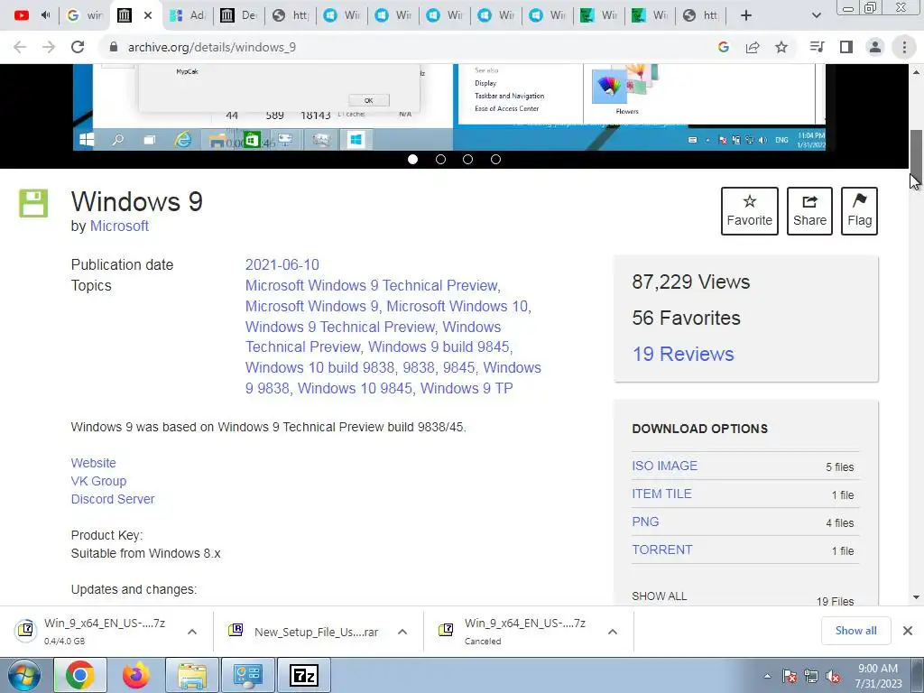This screenshot has width=924, height=693.
Task: Switch to the first 'htt' tab
Action: click(x=291, y=15)
